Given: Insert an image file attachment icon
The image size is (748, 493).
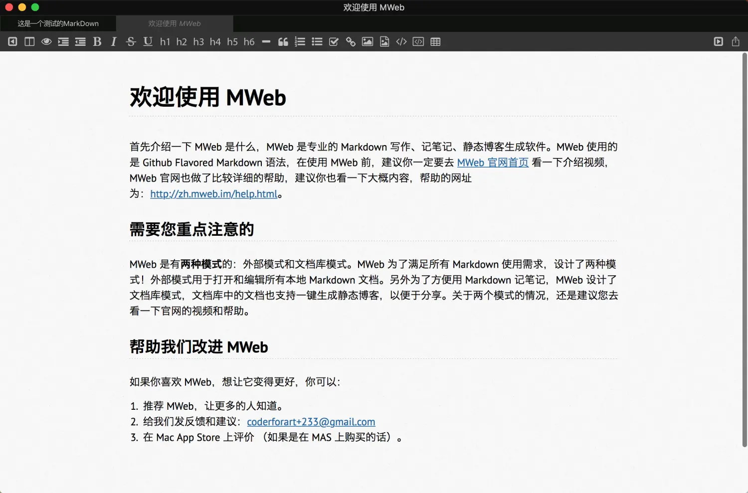Looking at the screenshot, I should 384,42.
